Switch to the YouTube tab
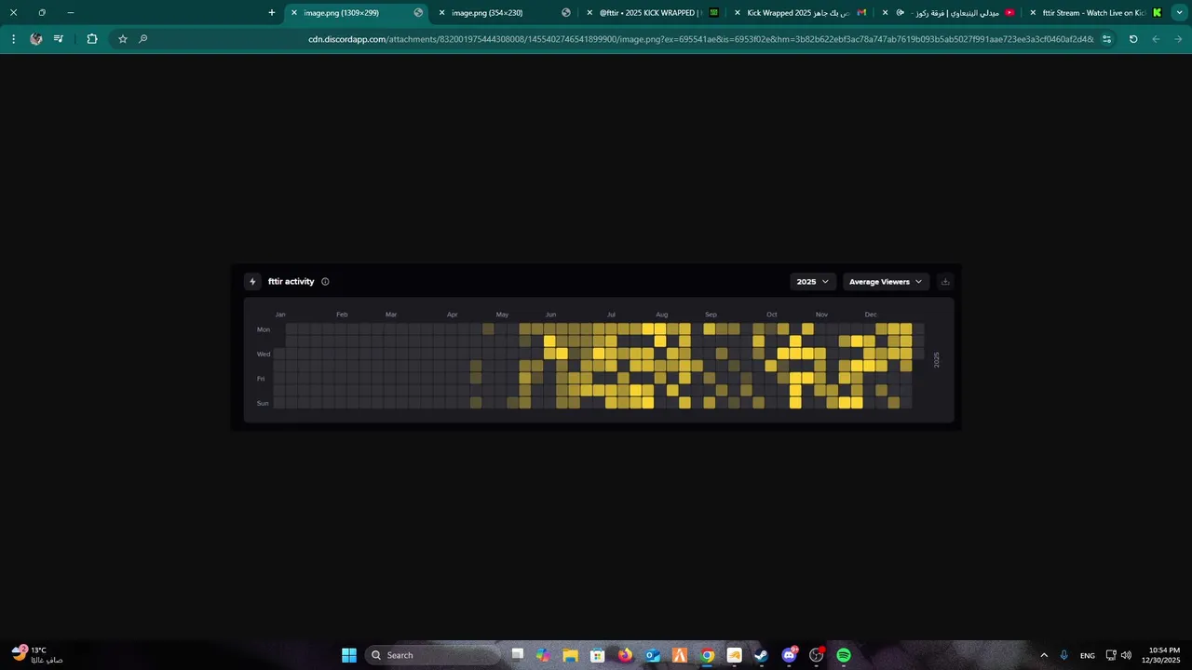The height and width of the screenshot is (670, 1192). pyautogui.click(x=948, y=13)
